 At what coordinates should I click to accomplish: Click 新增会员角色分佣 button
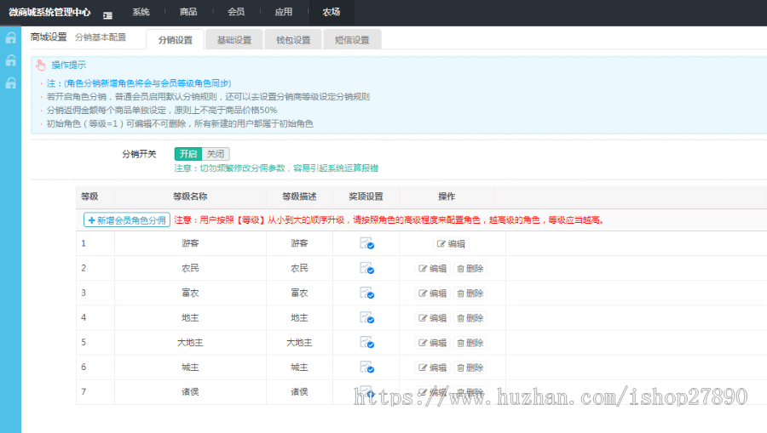[x=127, y=220]
